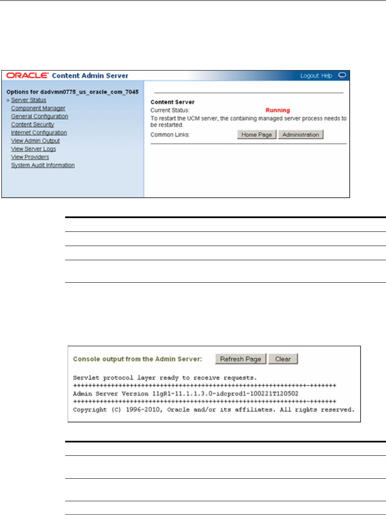This screenshot has height=515, width=386.
Task: Click the Home Page button
Action: (256, 135)
